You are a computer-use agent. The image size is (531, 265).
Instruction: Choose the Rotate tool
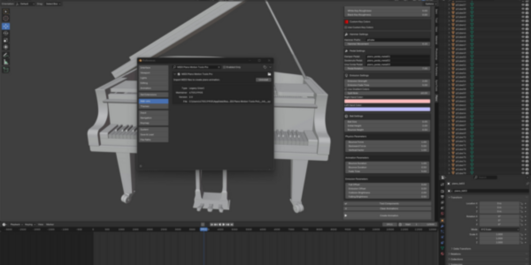6,33
